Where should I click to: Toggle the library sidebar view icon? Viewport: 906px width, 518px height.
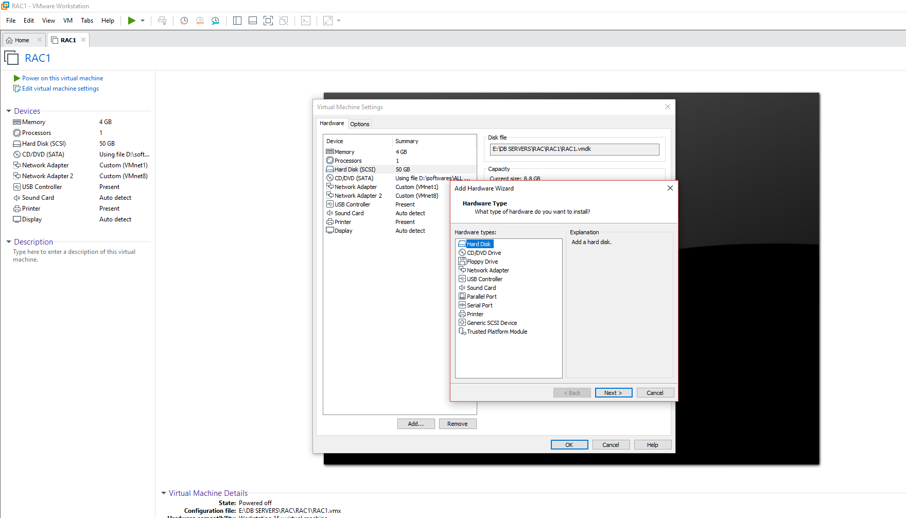click(x=237, y=21)
